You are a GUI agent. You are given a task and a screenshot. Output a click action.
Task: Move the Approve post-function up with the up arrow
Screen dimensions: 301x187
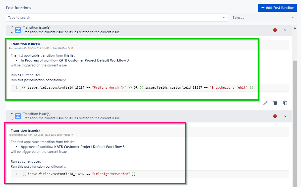point(12,114)
